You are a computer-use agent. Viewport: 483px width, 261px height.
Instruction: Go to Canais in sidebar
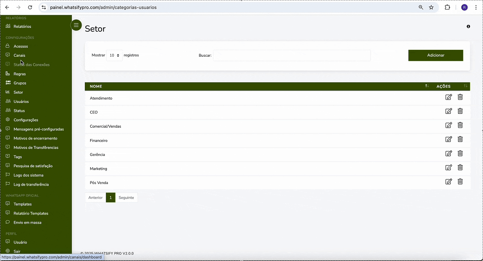[19, 55]
